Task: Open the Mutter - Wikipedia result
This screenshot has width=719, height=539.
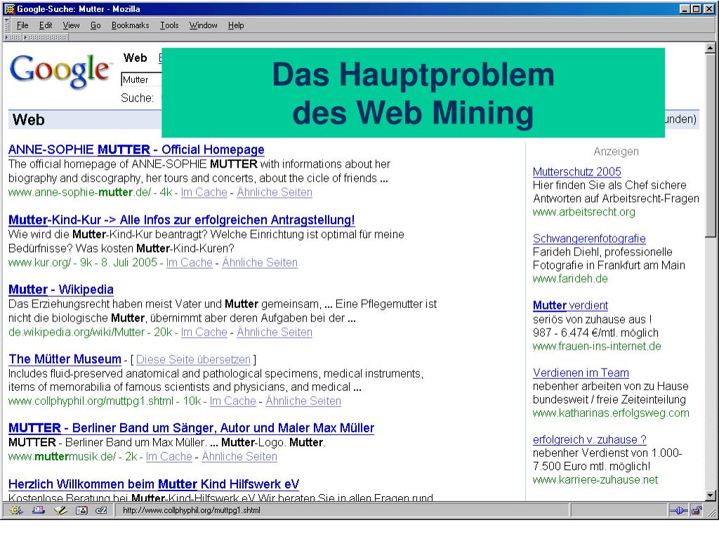Action: (61, 290)
